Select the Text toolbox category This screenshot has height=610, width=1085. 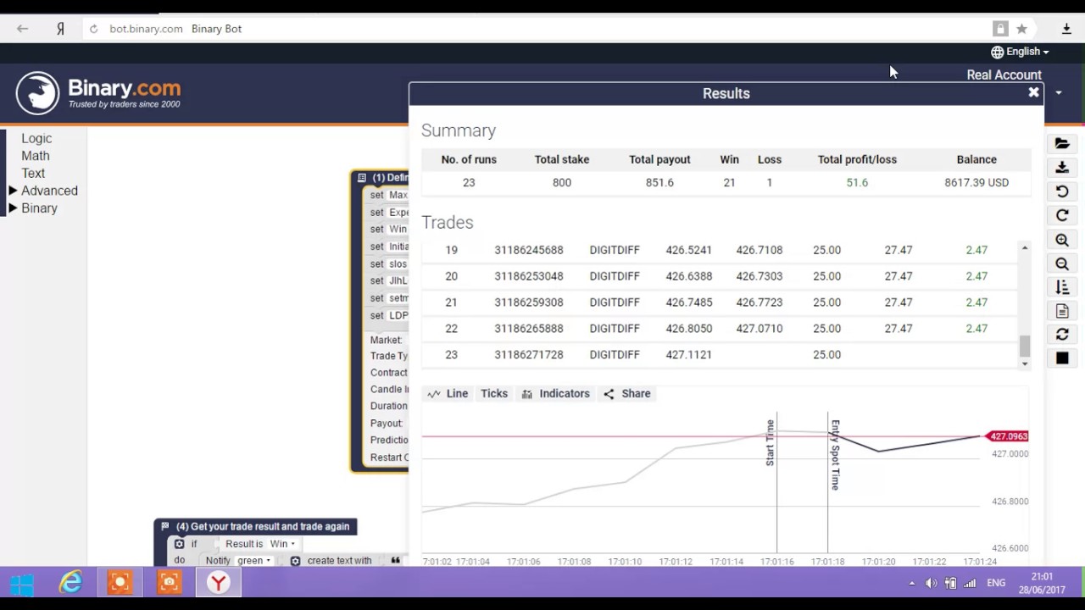[33, 173]
